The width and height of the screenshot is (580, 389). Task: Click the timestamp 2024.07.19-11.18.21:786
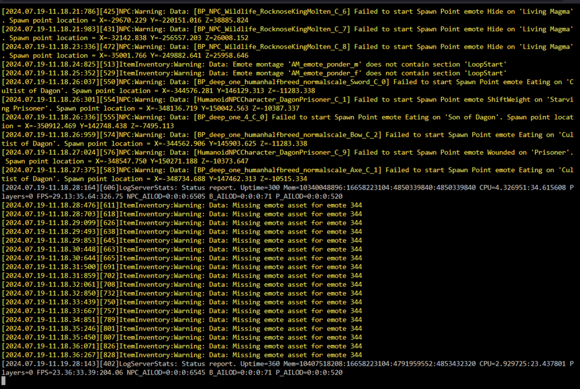pos(50,12)
